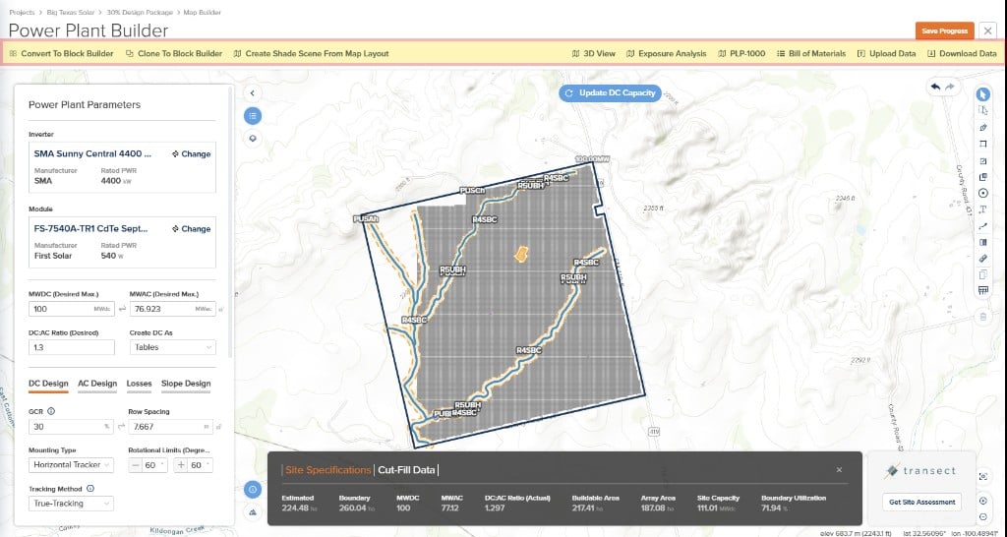Viewport: 1007px width, 537px height.
Task: Click the DC:AC Ratio input field
Action: pos(71,347)
